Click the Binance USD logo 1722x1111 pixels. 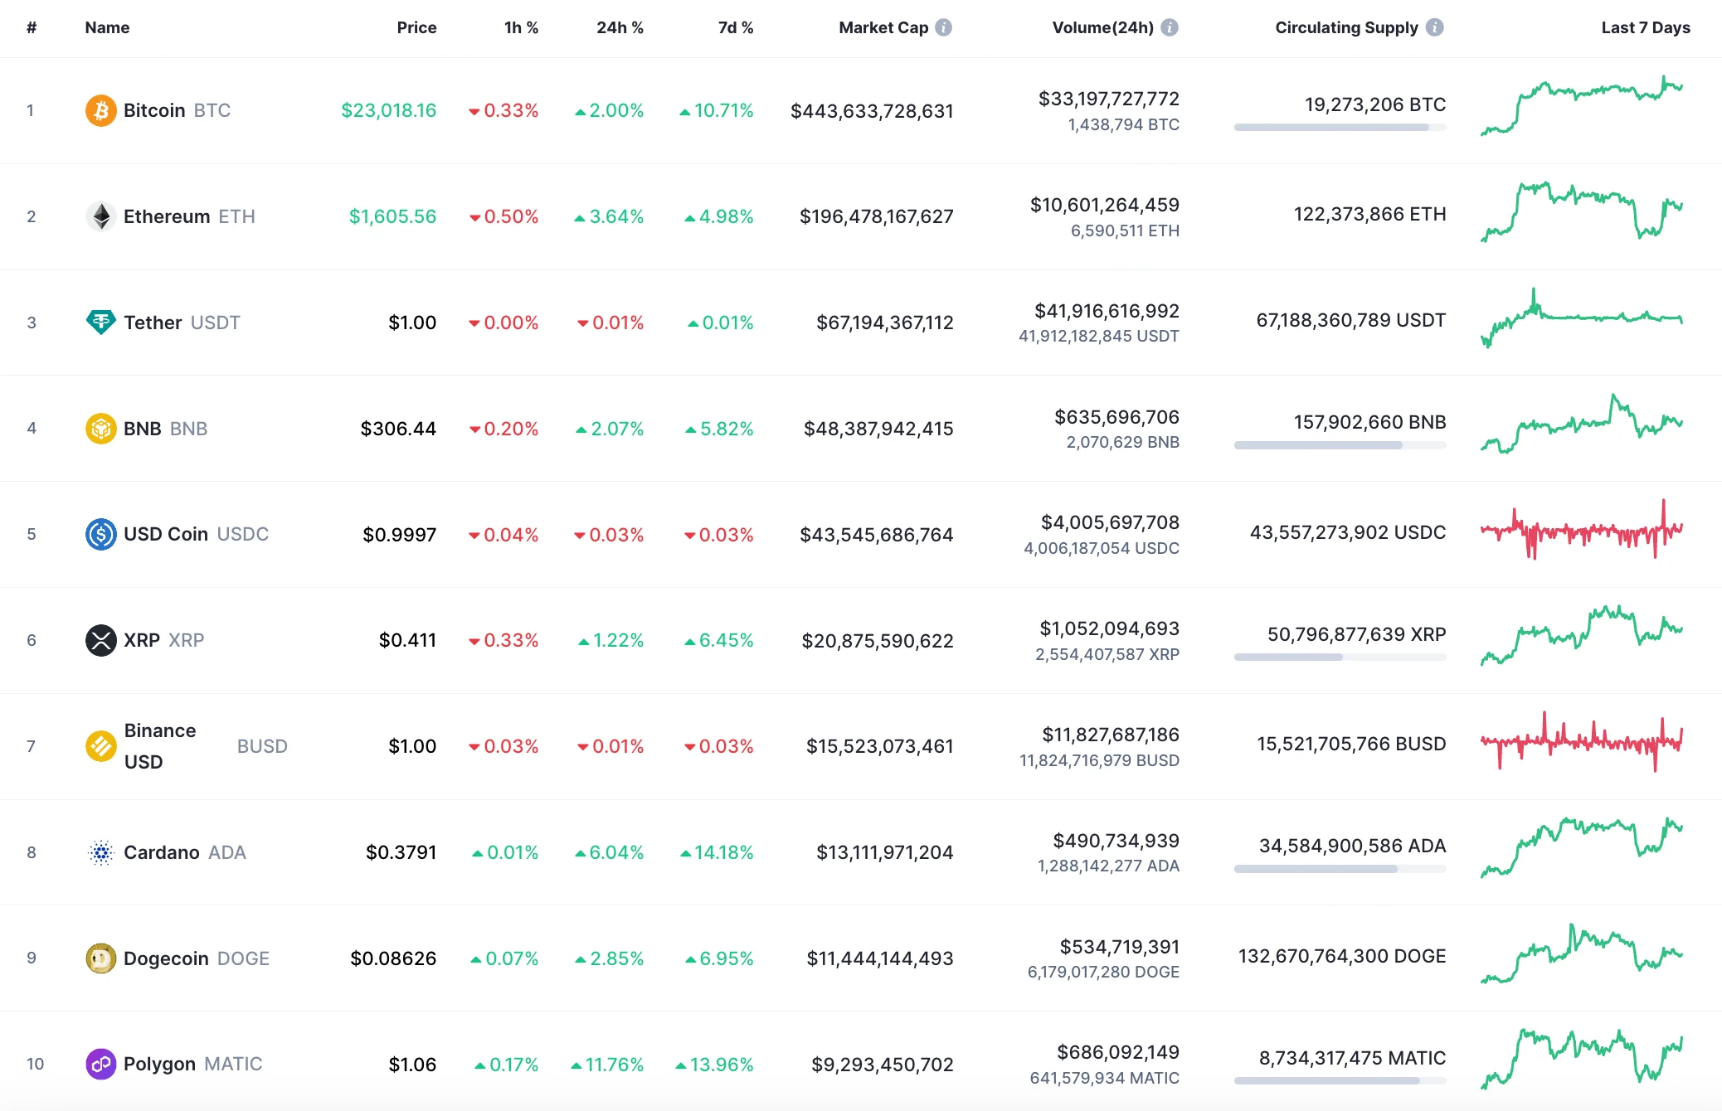(x=100, y=745)
